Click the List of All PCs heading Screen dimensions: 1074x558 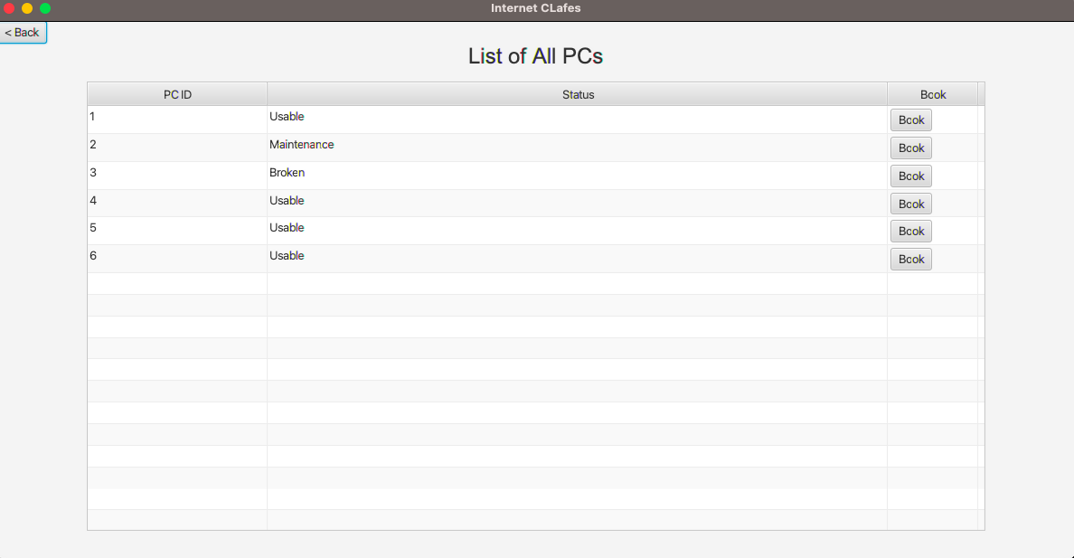pos(535,56)
